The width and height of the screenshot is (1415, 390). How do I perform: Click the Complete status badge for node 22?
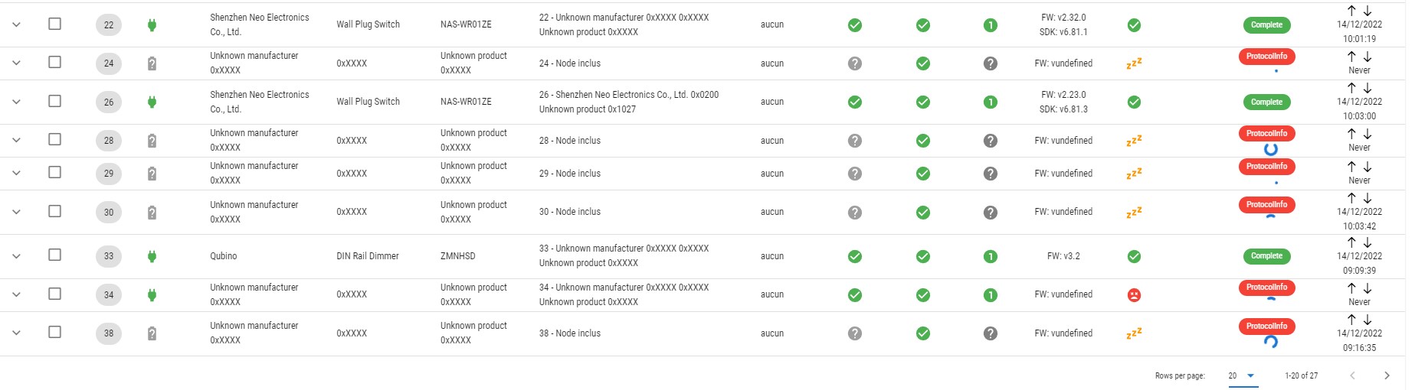pos(1266,24)
